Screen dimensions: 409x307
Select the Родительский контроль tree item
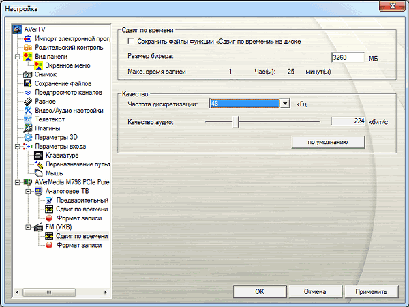[x=69, y=48]
